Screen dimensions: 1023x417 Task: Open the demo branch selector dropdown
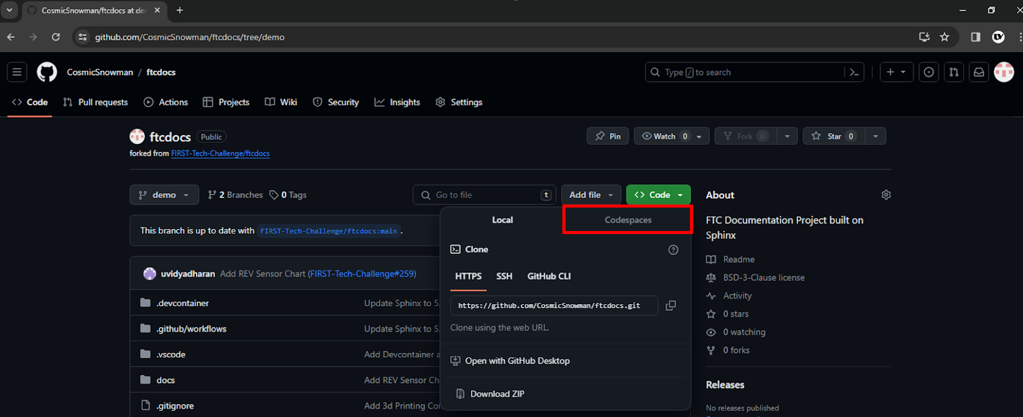pos(164,195)
